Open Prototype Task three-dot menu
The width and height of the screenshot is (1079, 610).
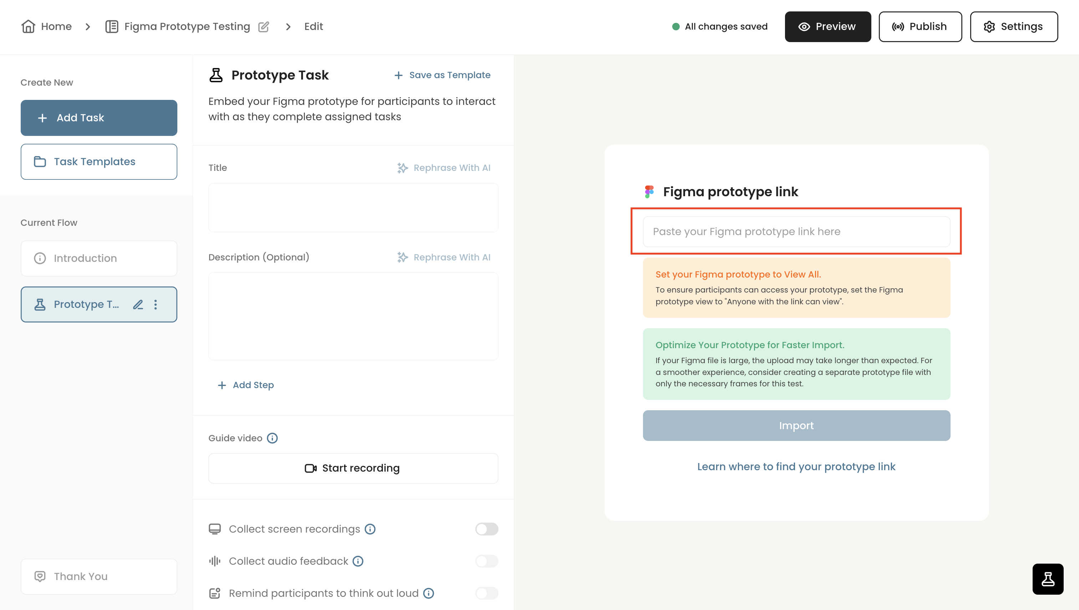point(156,305)
